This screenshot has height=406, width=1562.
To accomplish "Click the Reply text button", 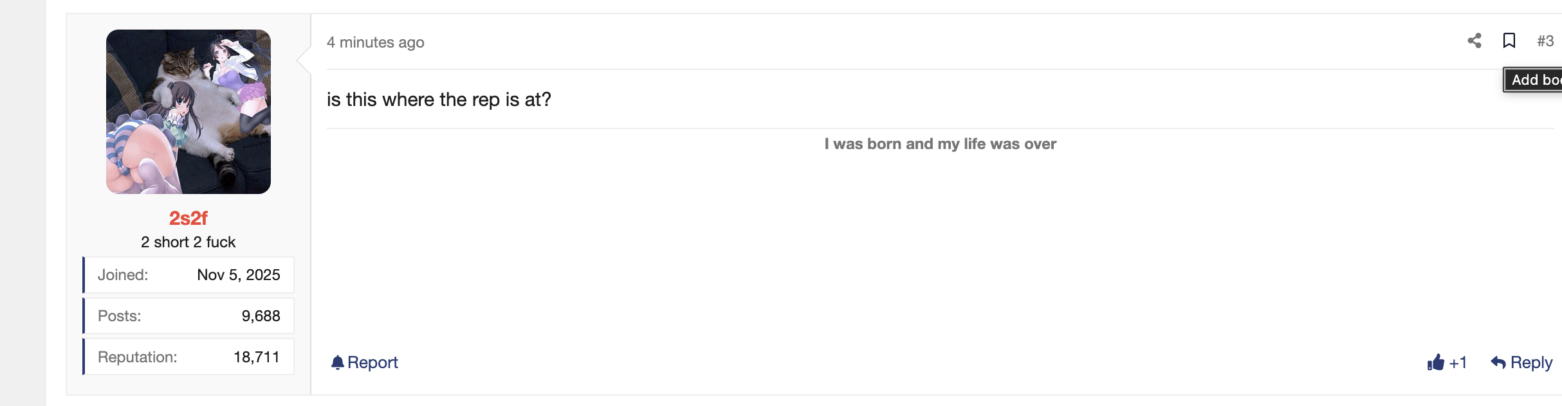I will pos(1532,363).
